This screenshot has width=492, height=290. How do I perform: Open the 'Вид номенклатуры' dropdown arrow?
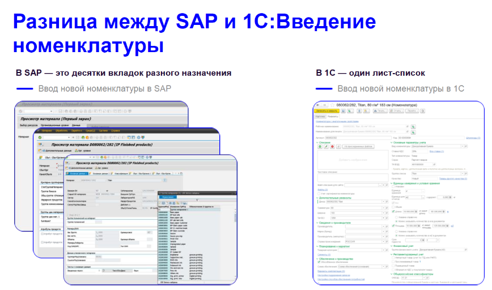coord(462,146)
